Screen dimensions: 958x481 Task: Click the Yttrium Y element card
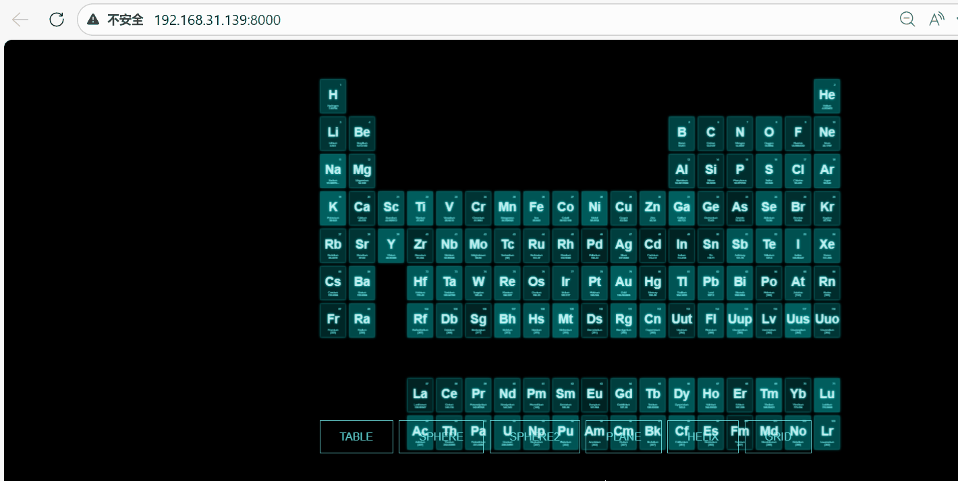pos(391,246)
